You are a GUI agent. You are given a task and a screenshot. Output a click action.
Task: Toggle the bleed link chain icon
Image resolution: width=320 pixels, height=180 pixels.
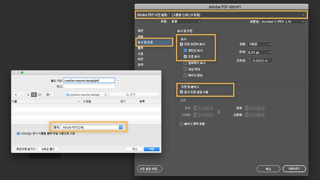pos(219,112)
